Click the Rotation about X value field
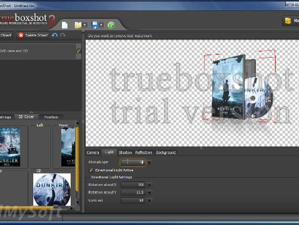This screenshot has height=225, width=299. pos(133,185)
